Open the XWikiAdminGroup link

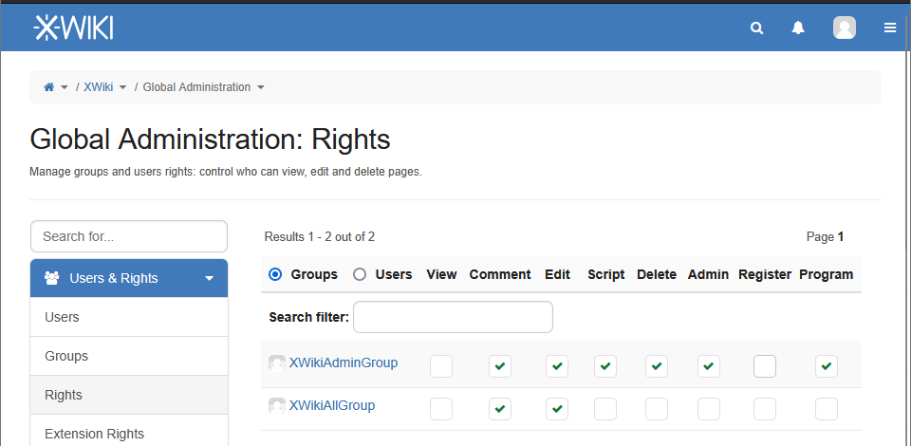[x=343, y=362]
